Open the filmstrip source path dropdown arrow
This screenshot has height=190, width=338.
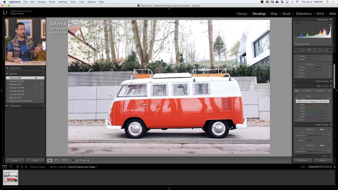[x=96, y=167]
